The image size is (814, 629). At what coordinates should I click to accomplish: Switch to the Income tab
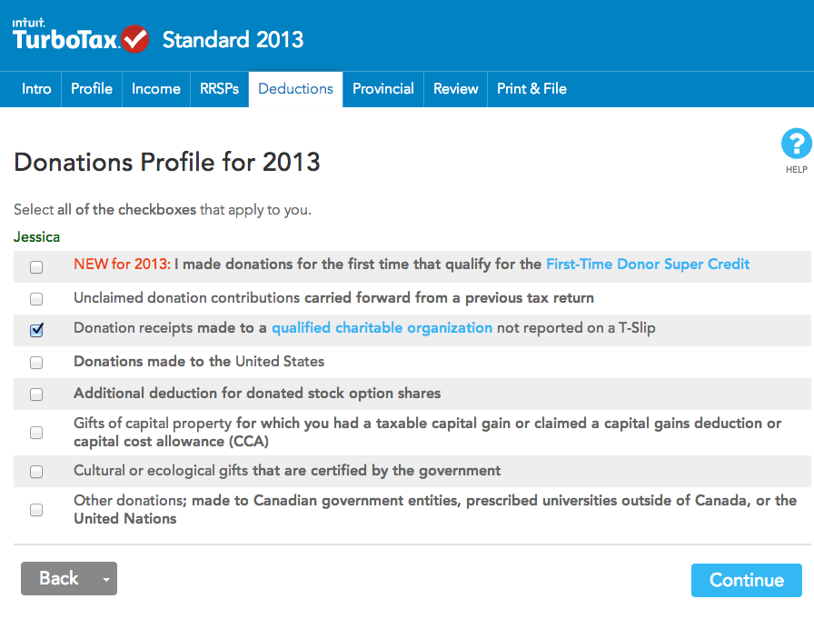click(156, 89)
